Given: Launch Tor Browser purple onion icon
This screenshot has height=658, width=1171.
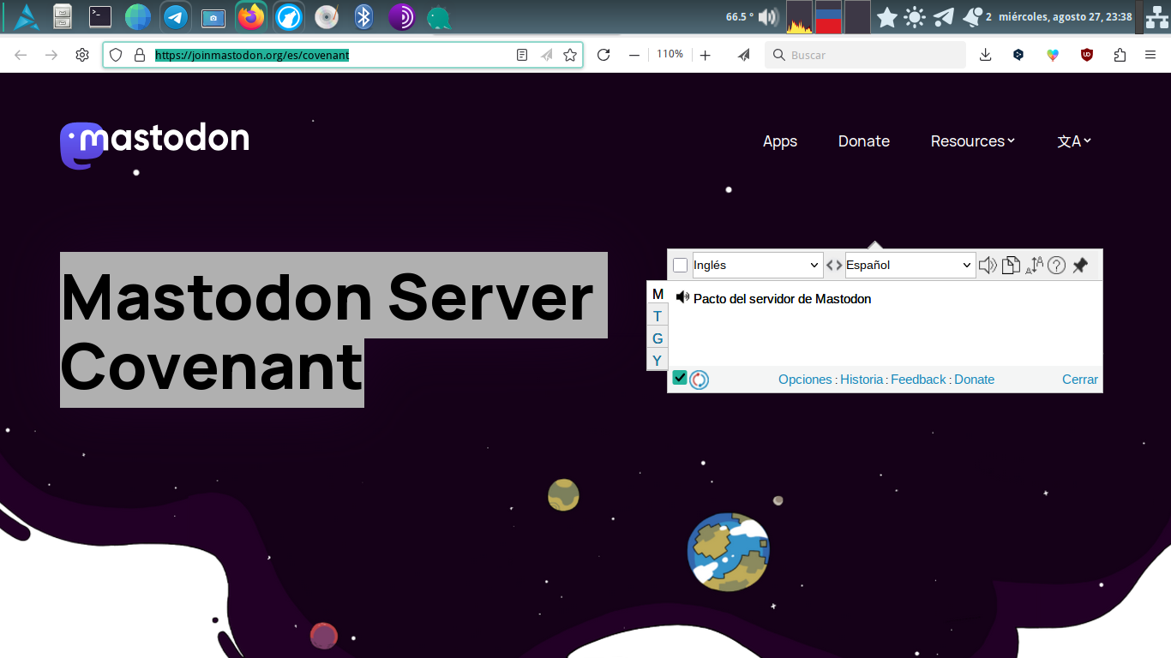Looking at the screenshot, I should (401, 16).
